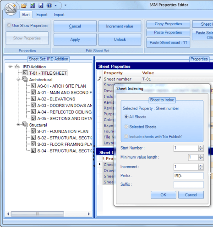Select the T-01 - TITLE SHEET tree item
Screen dimensions: 213x227
click(48, 73)
